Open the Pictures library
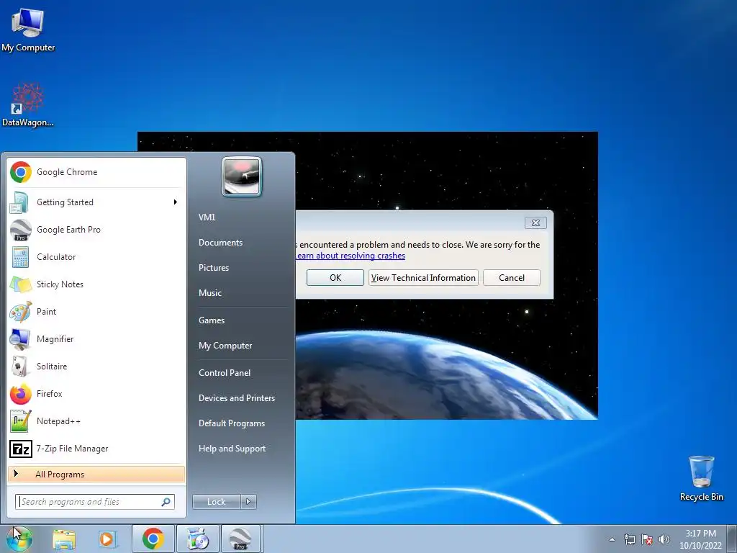Image resolution: width=737 pixels, height=553 pixels. coord(214,268)
